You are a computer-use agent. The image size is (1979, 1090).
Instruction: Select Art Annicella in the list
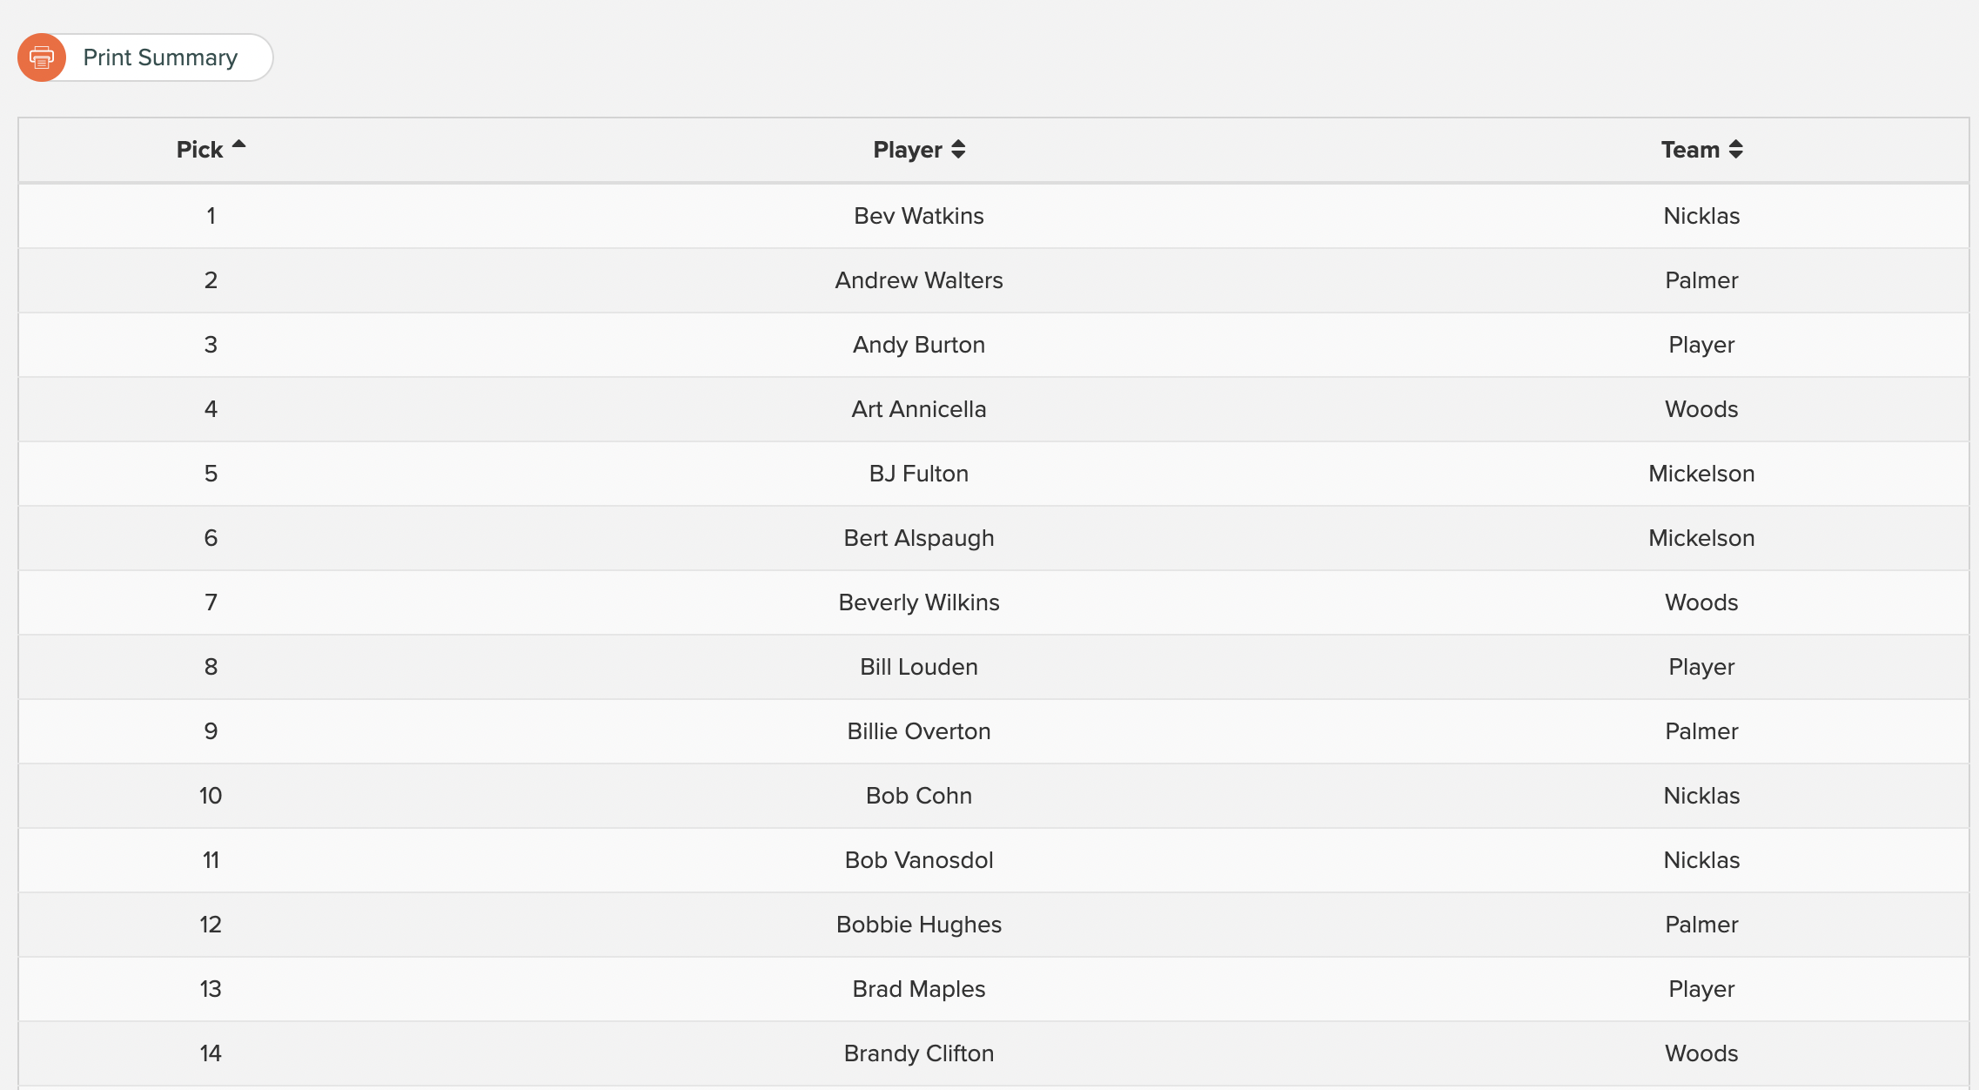[919, 409]
